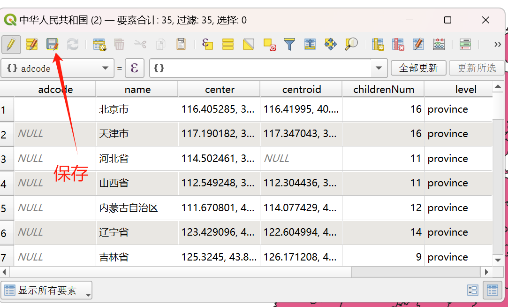Select row 3 via its row number
This screenshot has width=508, height=307.
coord(7,159)
